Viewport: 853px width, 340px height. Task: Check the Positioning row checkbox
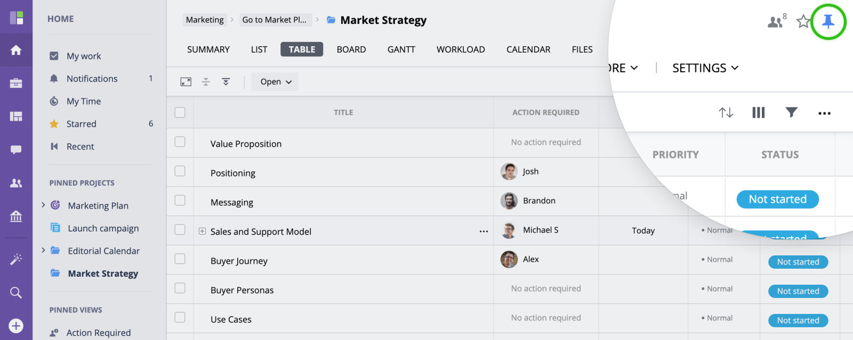[x=180, y=171]
